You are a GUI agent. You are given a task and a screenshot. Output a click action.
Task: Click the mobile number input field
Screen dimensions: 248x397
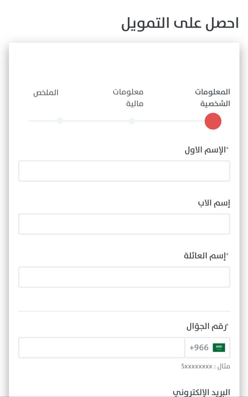pyautogui.click(x=102, y=347)
